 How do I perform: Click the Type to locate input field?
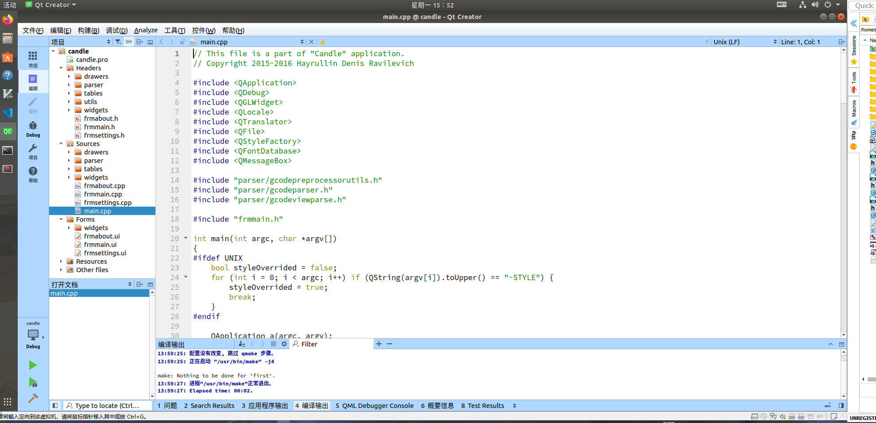pyautogui.click(x=108, y=405)
